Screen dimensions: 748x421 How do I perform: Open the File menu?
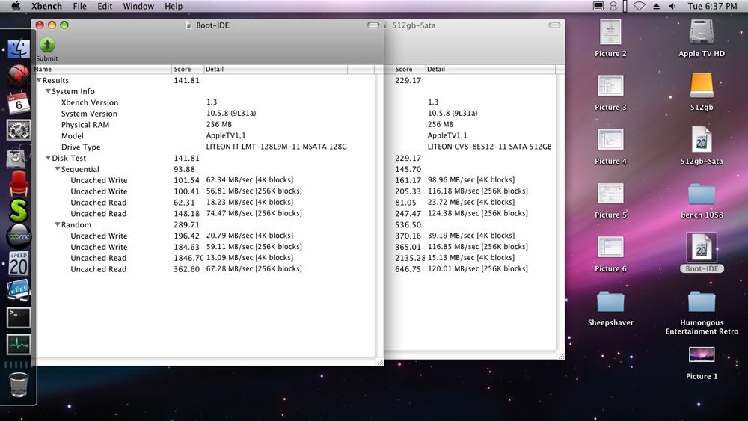point(80,6)
